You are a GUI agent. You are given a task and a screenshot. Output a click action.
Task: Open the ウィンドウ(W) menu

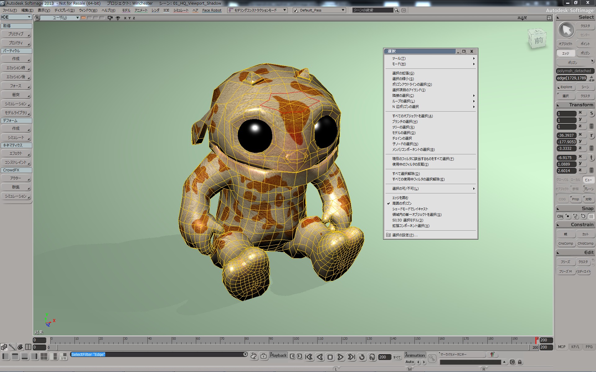[x=88, y=10]
